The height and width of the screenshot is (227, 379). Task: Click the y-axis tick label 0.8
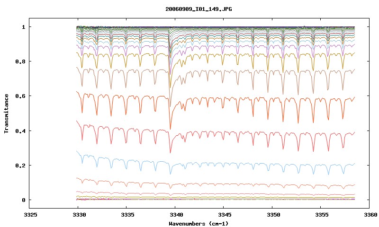pyautogui.click(x=20, y=61)
